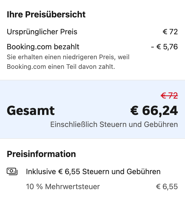185x202 pixels.
Task: Click the banknotes icon beside taxes line
Action: pyautogui.click(x=12, y=171)
